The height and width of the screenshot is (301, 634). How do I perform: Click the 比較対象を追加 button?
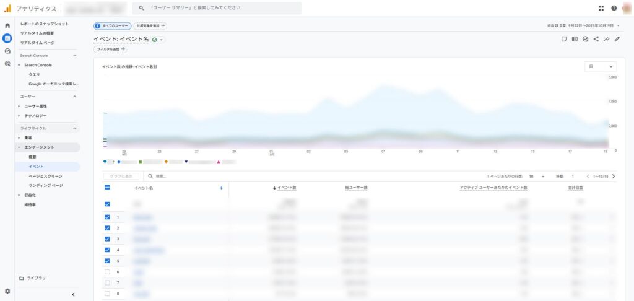pyautogui.click(x=150, y=26)
